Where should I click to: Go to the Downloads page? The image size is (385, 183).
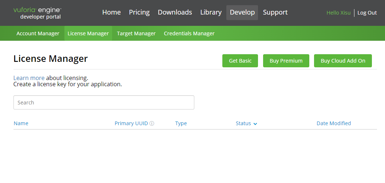click(x=175, y=12)
